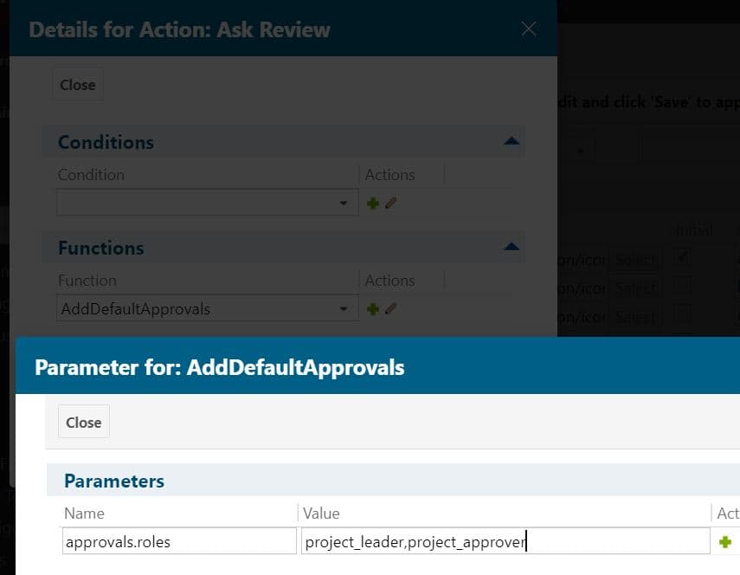
Task: Click the first row Select button
Action: click(x=635, y=259)
